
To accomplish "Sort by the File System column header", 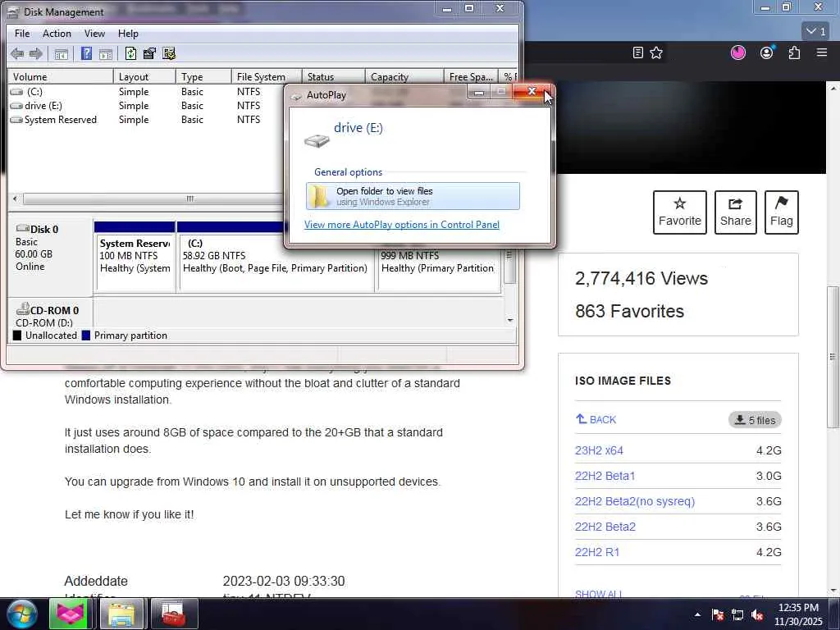I will pyautogui.click(x=267, y=76).
